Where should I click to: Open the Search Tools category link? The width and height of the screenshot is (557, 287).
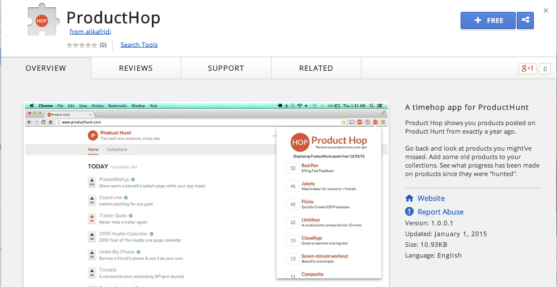point(139,45)
